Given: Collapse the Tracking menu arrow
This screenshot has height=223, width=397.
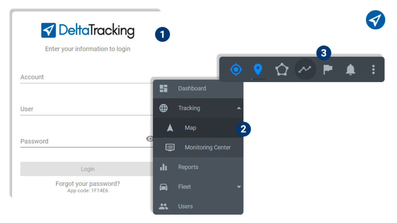Looking at the screenshot, I should pos(238,108).
